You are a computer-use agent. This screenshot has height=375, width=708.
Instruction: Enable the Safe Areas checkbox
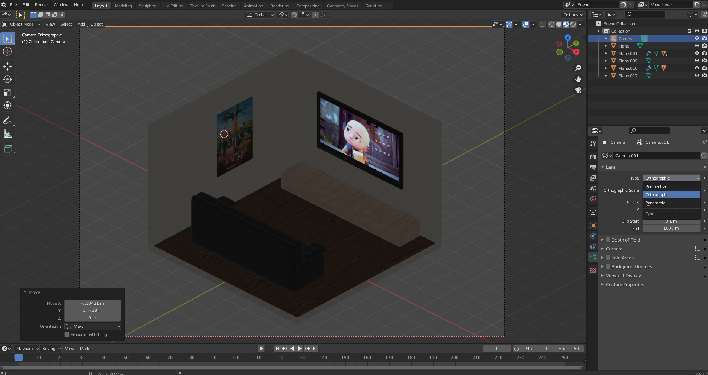pyautogui.click(x=608, y=258)
